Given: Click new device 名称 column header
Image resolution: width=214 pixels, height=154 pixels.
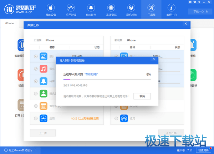Looking at the screenshot, I should point(132,47).
